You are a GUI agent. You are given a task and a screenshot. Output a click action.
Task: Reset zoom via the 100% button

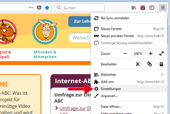tap(138, 53)
